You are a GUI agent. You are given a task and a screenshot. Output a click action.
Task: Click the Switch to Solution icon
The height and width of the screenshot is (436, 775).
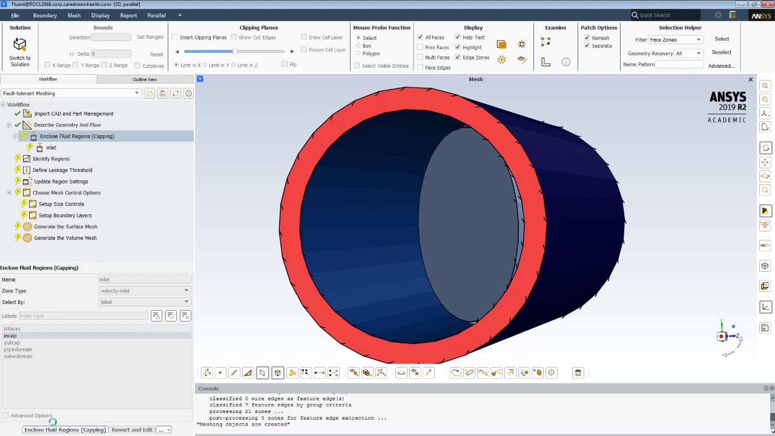point(19,44)
